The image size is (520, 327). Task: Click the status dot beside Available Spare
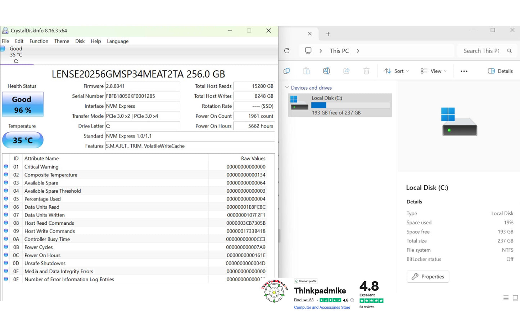6,183
